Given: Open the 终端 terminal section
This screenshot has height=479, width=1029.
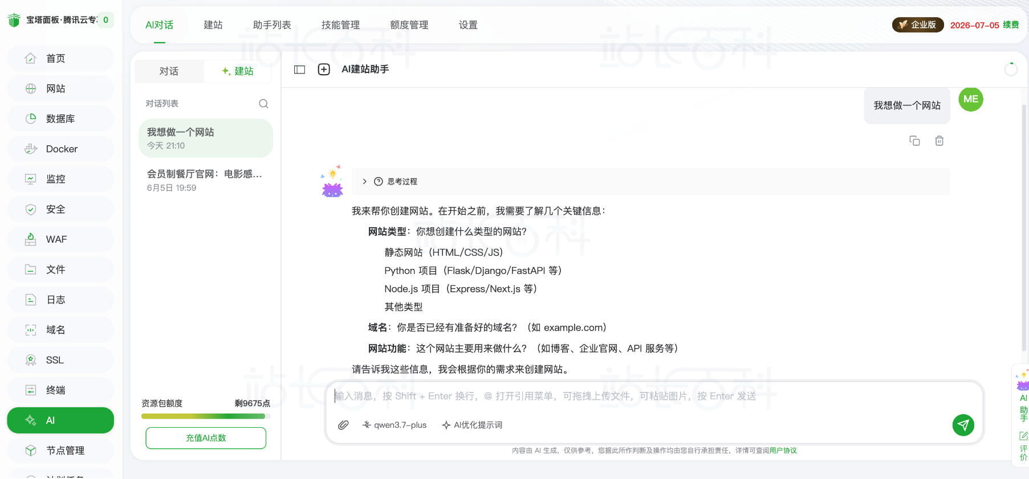Looking at the screenshot, I should pyautogui.click(x=60, y=390).
